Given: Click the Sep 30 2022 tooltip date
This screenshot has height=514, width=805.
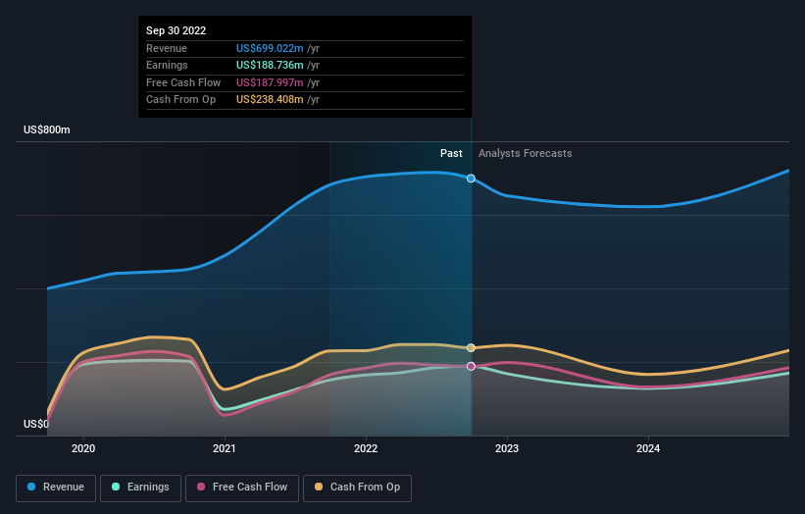Looking at the screenshot, I should (176, 30).
